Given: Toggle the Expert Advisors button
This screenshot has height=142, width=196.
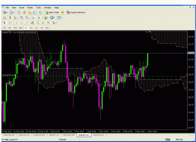Looking at the screenshot, I should click(76, 12).
